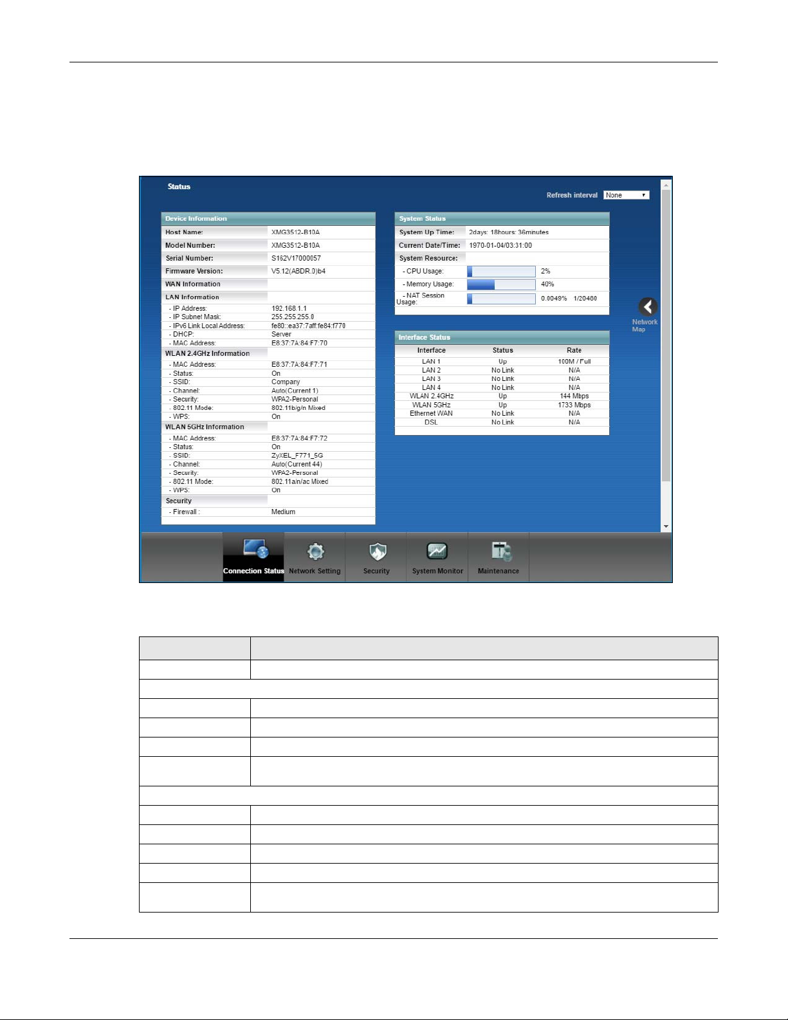Open the Connection Status globe icon

pos(255,550)
